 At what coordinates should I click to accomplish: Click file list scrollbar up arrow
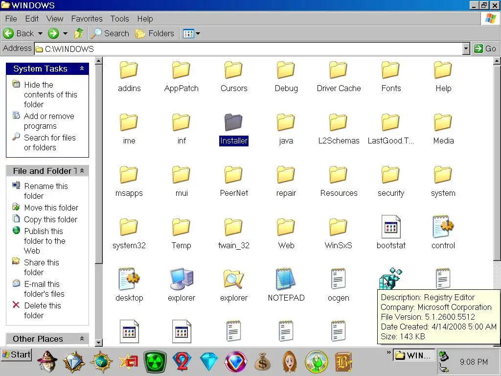(x=497, y=61)
